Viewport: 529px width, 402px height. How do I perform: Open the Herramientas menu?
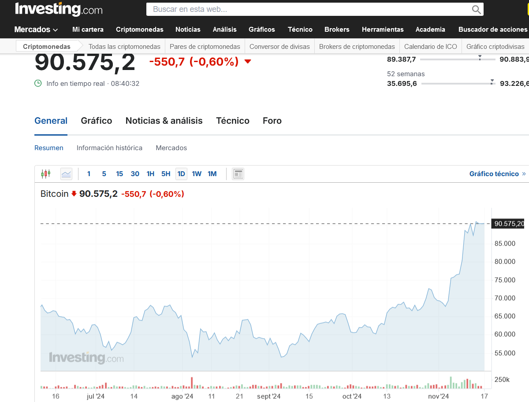coord(383,30)
